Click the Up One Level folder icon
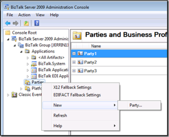The image size is (169, 137). click(26, 23)
